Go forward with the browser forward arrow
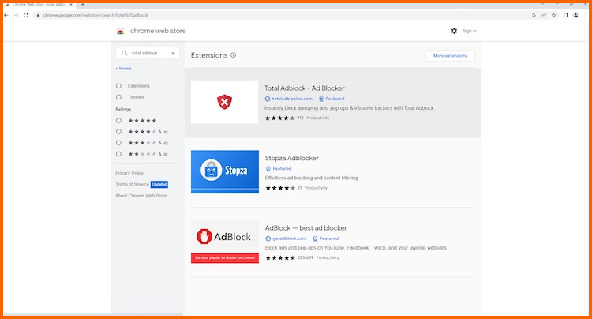 click(x=16, y=15)
